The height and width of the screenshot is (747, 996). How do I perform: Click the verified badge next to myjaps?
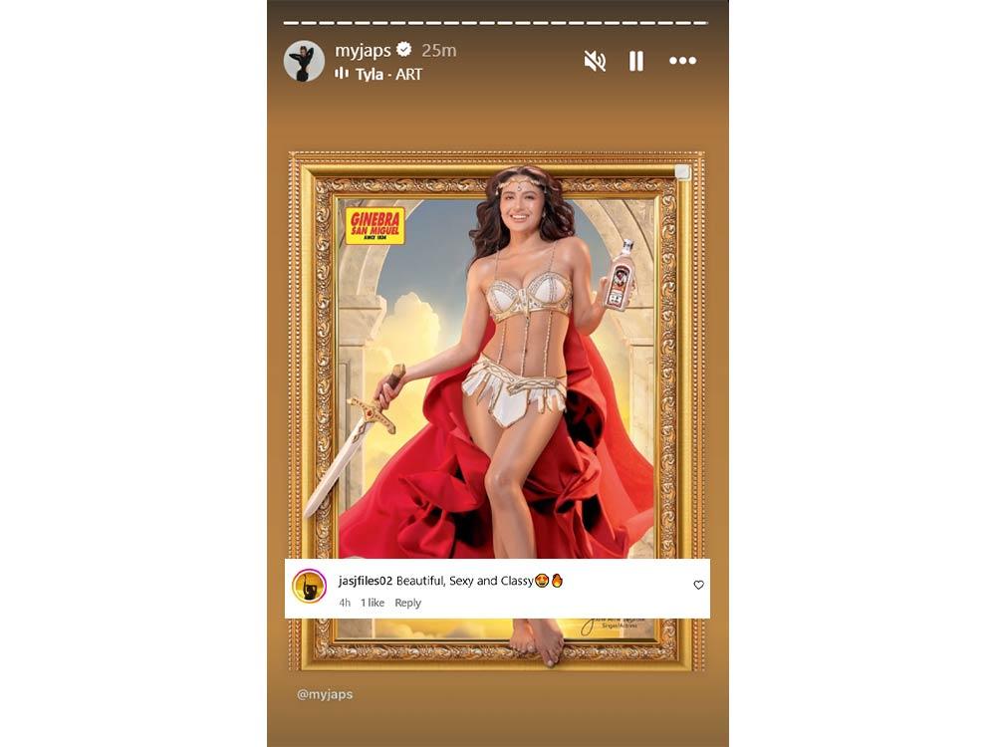(404, 50)
